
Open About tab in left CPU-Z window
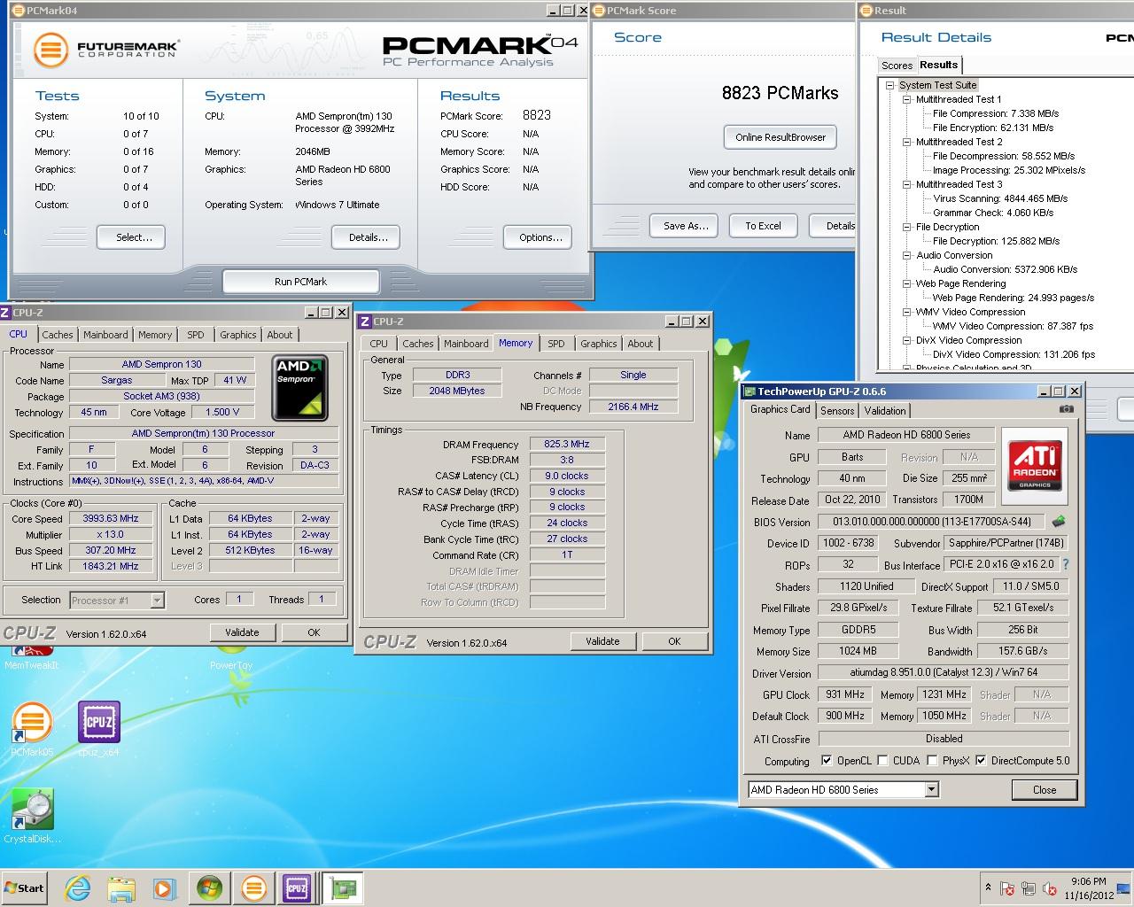click(x=280, y=335)
